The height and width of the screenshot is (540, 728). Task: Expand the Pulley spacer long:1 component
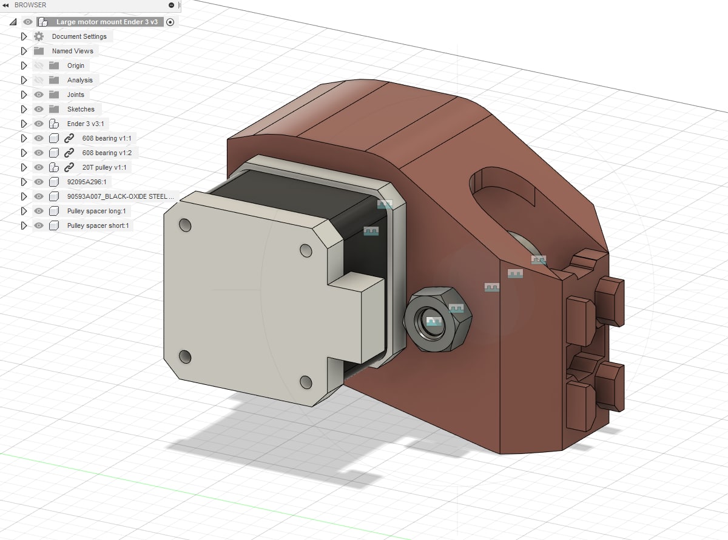pyautogui.click(x=24, y=211)
